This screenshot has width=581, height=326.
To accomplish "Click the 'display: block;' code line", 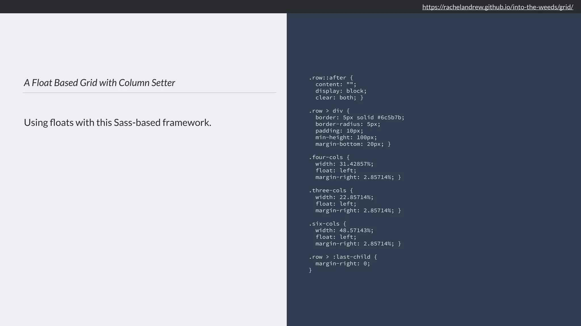I will [x=341, y=91].
